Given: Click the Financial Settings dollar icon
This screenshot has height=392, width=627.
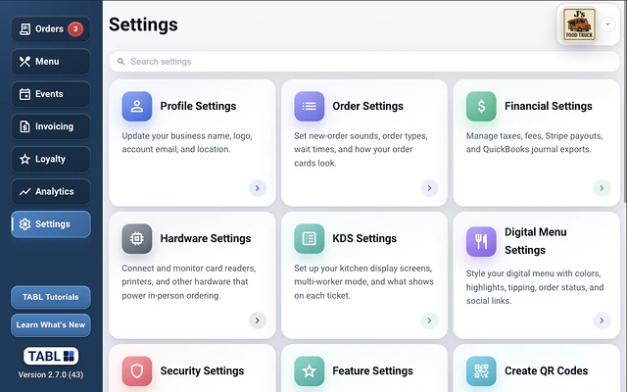Looking at the screenshot, I should coord(481,107).
